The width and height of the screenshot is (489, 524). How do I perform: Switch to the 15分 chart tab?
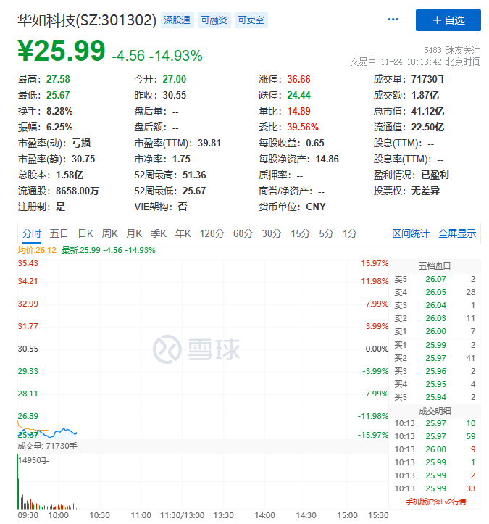tap(301, 233)
